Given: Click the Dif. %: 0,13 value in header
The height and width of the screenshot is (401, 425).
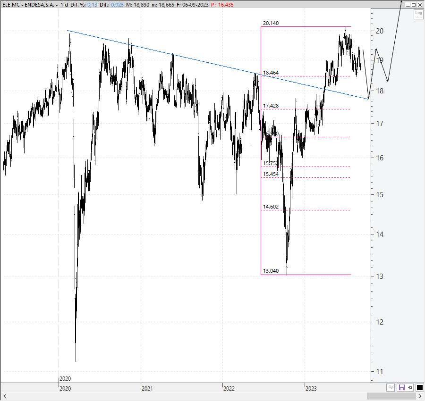Looking at the screenshot, I should point(84,5).
